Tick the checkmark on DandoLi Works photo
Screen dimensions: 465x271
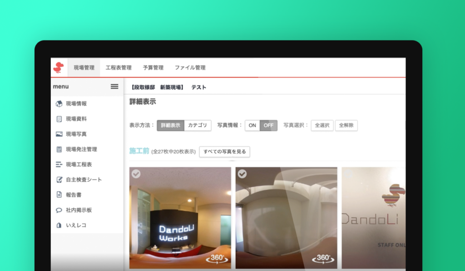coord(136,174)
